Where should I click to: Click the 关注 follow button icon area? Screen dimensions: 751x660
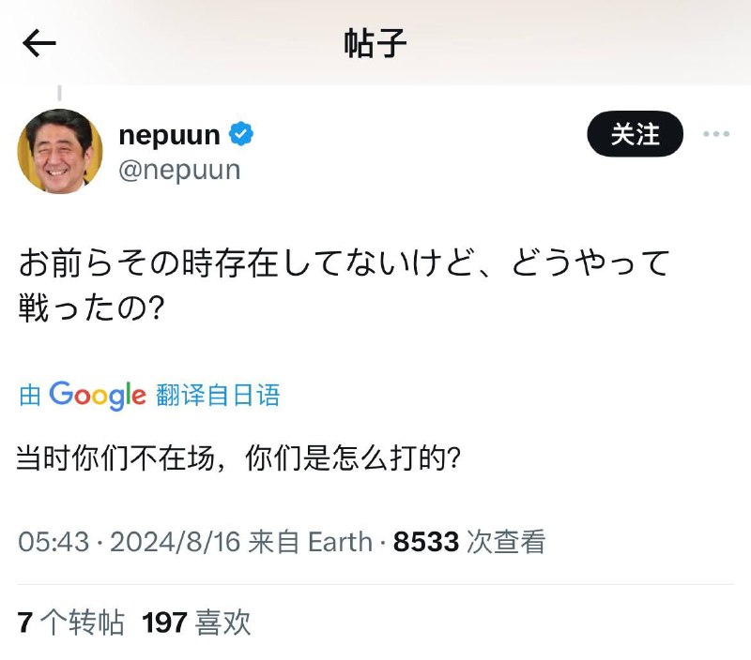(636, 134)
